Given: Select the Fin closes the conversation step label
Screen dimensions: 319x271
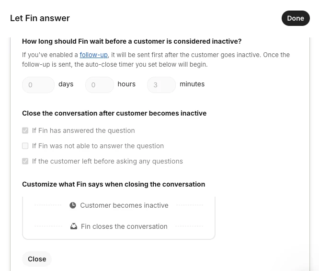Looking at the screenshot, I should click(x=124, y=226).
